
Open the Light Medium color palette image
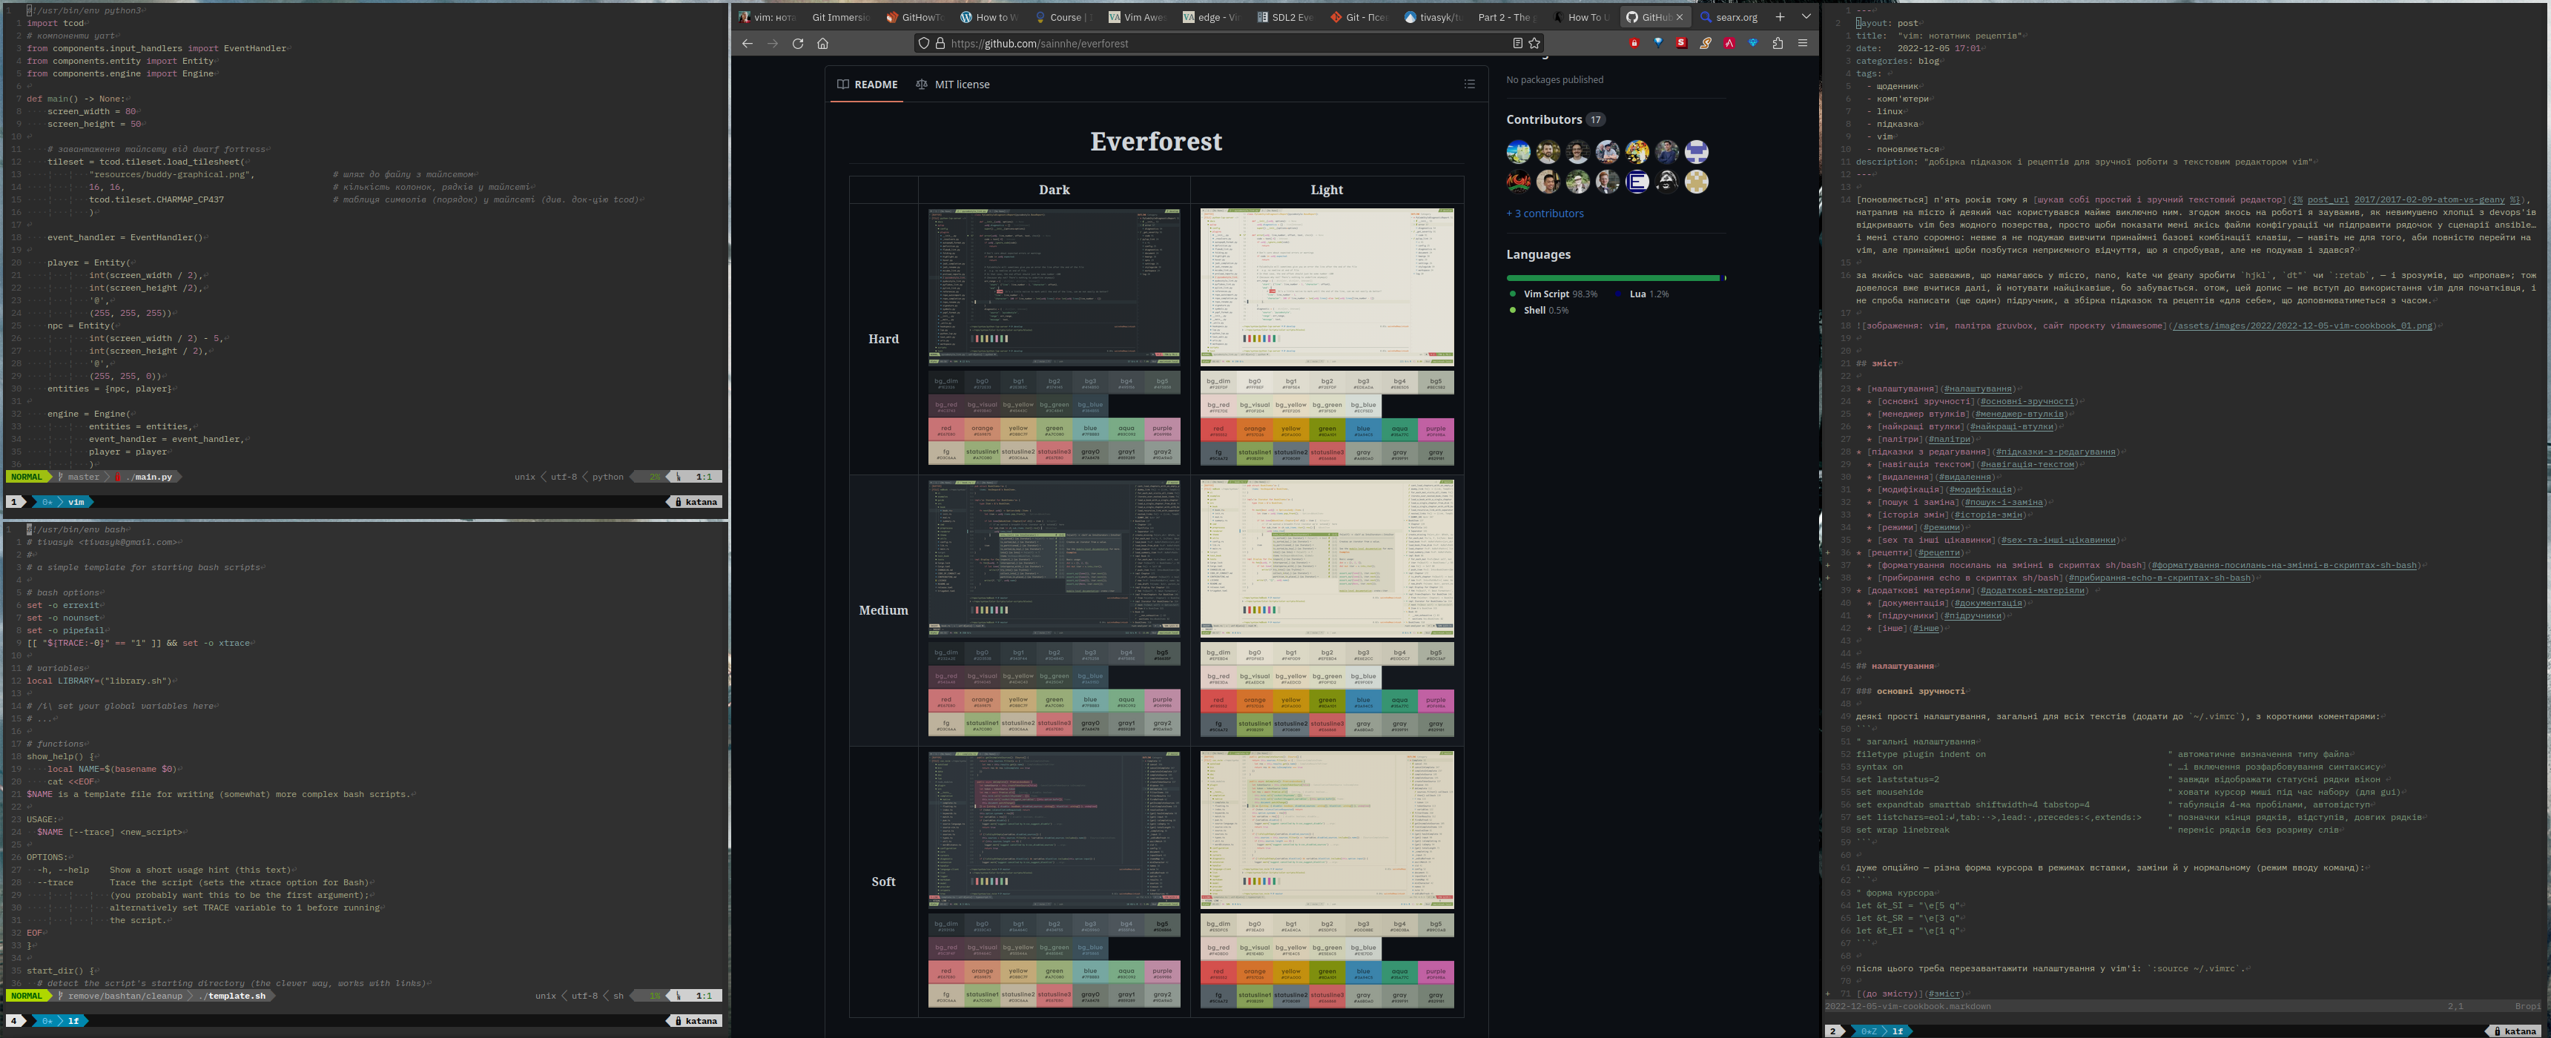click(1327, 690)
